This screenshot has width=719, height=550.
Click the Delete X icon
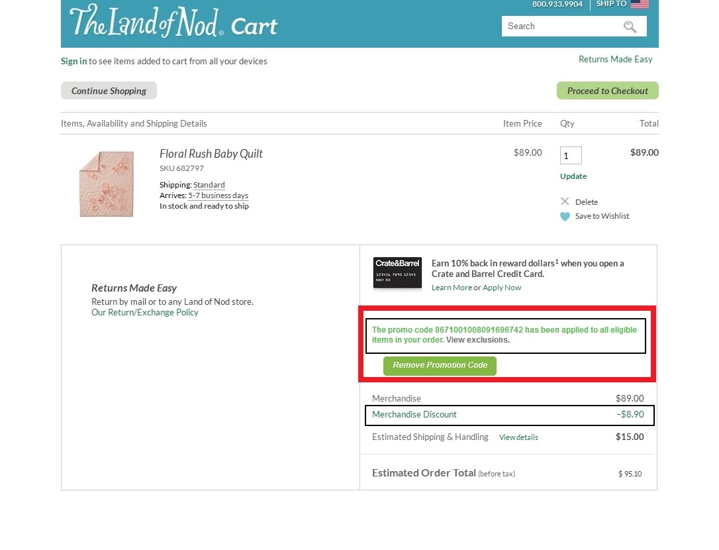[565, 201]
